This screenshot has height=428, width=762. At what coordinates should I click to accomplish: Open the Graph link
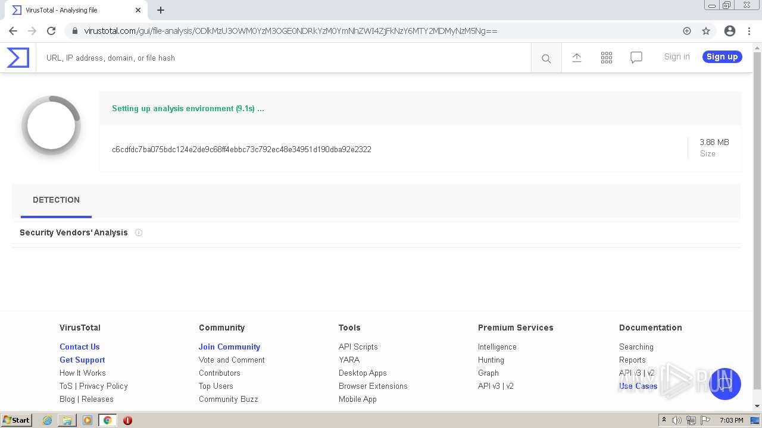click(488, 373)
